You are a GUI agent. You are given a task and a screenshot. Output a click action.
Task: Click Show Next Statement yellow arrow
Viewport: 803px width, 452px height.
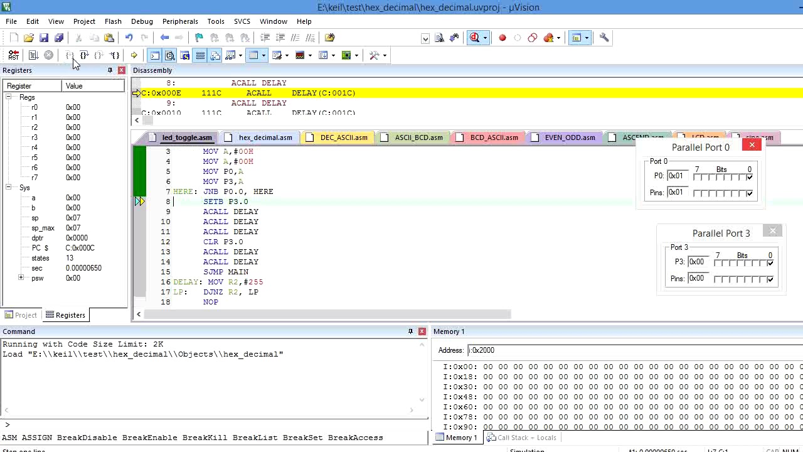(134, 55)
